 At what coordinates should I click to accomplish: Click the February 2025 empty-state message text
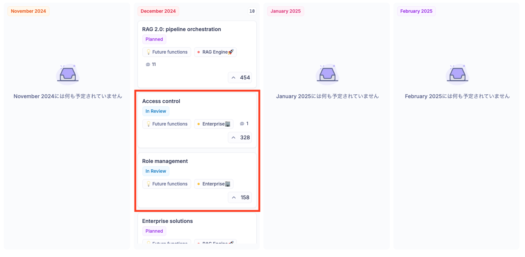(x=458, y=96)
